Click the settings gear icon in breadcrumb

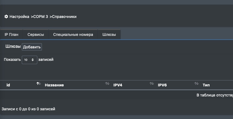click(x=6, y=17)
